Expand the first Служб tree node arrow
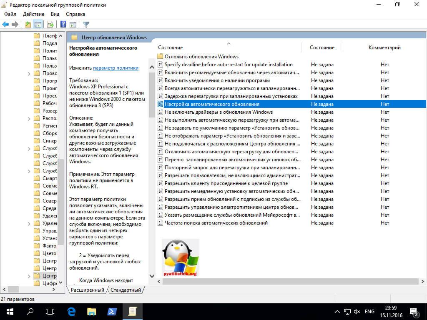Viewport: 427px width, 320px height. click(x=29, y=149)
